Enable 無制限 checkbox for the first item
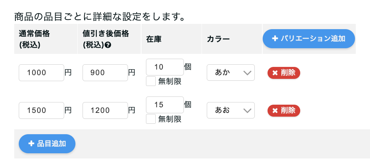 click(x=151, y=81)
